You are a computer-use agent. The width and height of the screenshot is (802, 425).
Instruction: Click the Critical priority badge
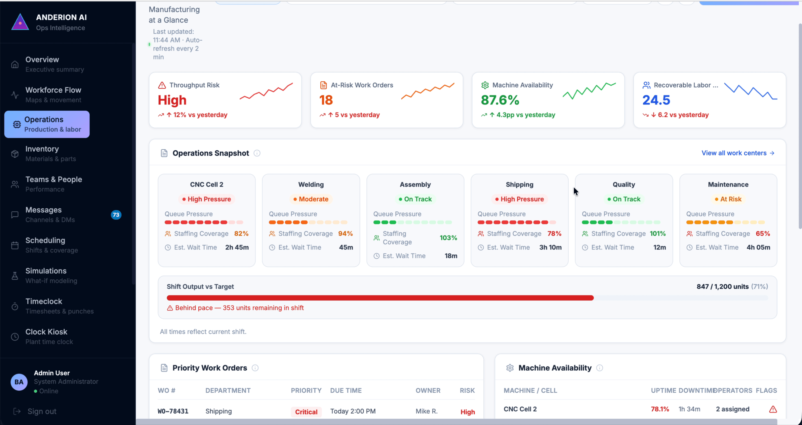tap(306, 412)
